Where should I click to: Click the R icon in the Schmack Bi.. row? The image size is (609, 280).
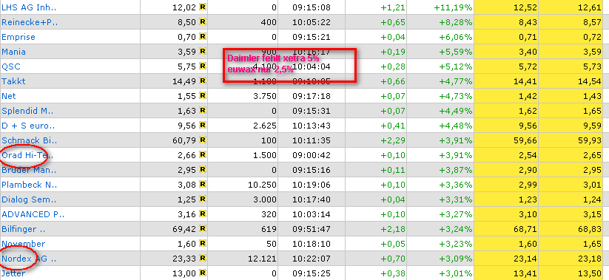202,140
